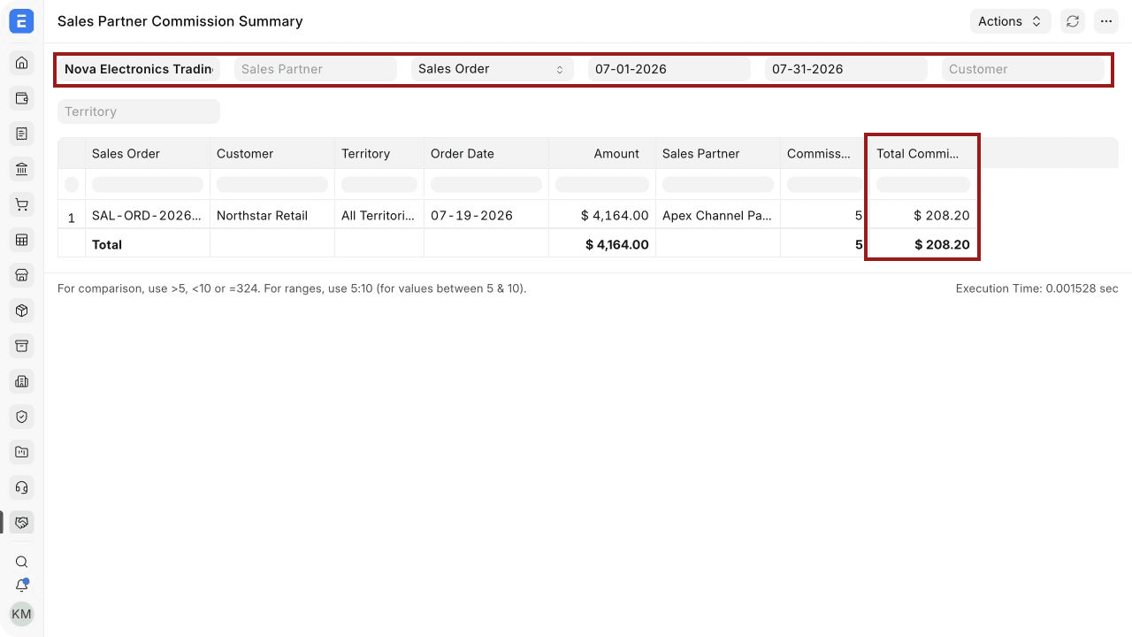Sort by the Sales Order column header
Screen dimensions: 1132x637
(x=148, y=153)
